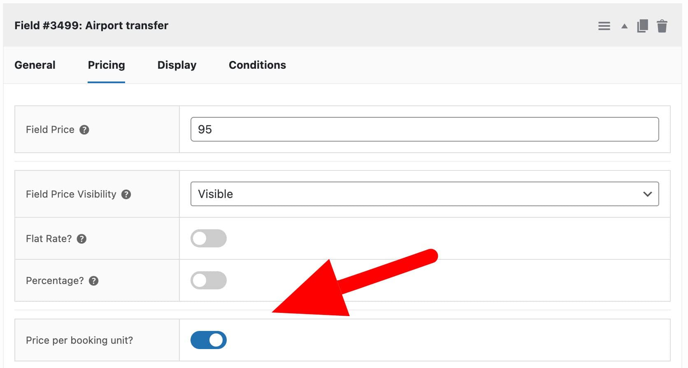Open the Field Price help tooltip
Image resolution: width=688 pixels, height=368 pixels.
pyautogui.click(x=84, y=130)
